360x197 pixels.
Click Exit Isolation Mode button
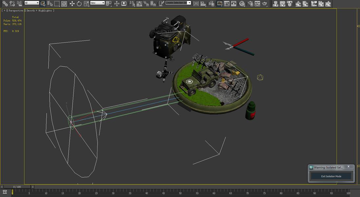pyautogui.click(x=331, y=176)
